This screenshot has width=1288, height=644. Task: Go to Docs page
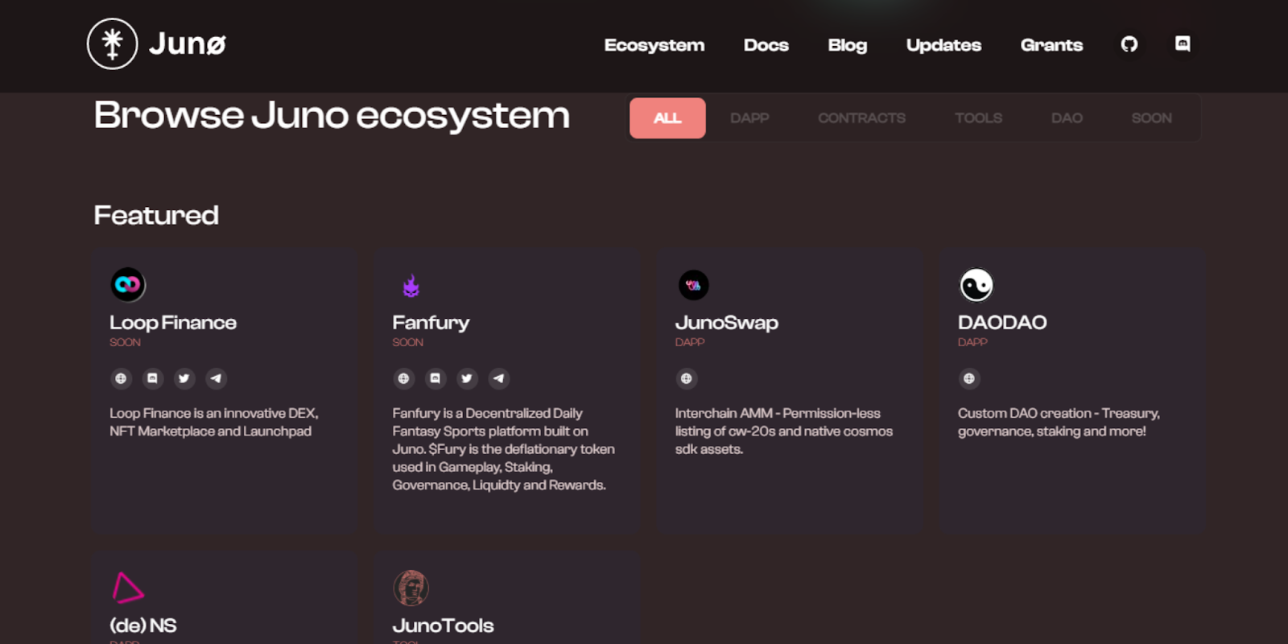(766, 45)
